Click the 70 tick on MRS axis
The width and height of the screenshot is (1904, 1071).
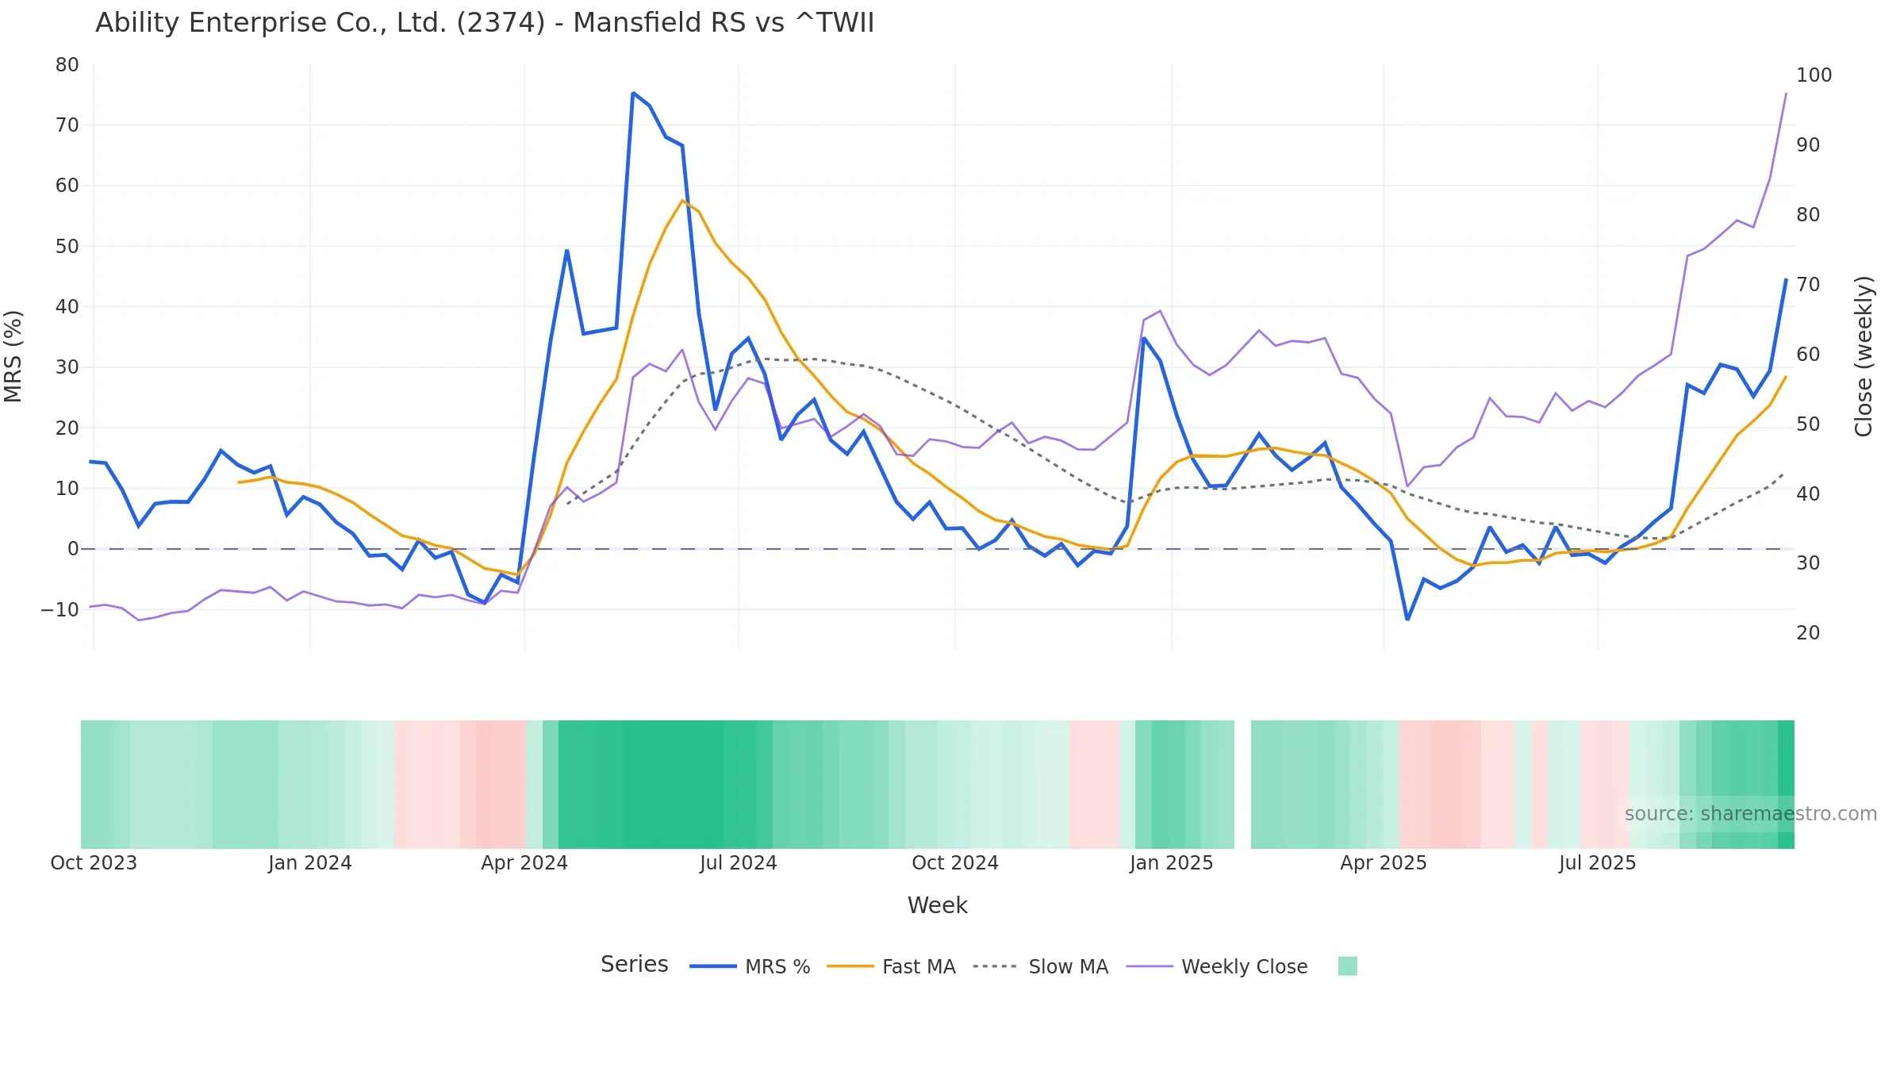tap(67, 125)
